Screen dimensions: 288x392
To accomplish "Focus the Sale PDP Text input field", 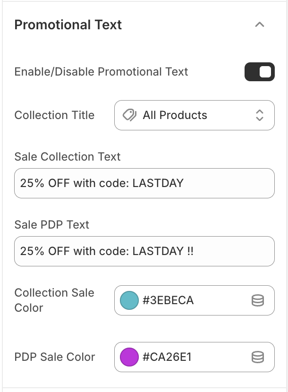I will (x=144, y=251).
